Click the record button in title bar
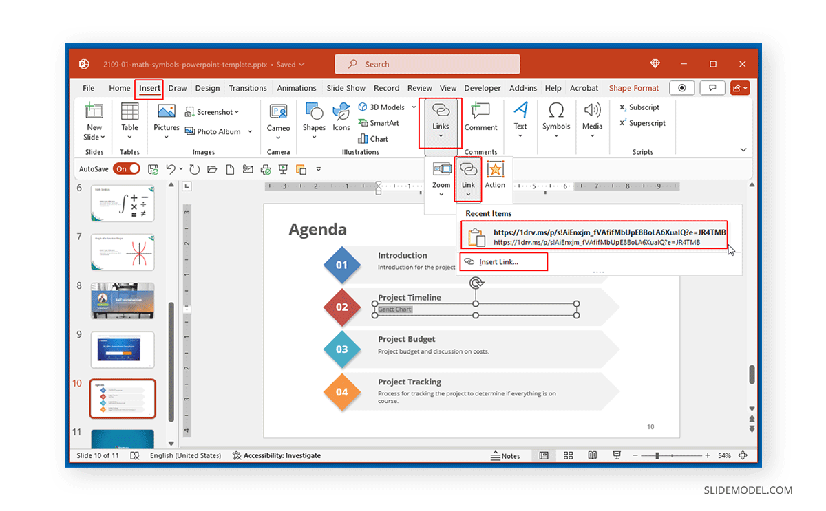 click(682, 88)
